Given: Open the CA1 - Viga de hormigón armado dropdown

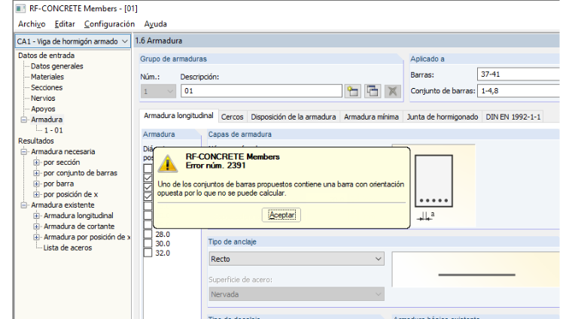Looking at the screenshot, I should coord(72,41).
